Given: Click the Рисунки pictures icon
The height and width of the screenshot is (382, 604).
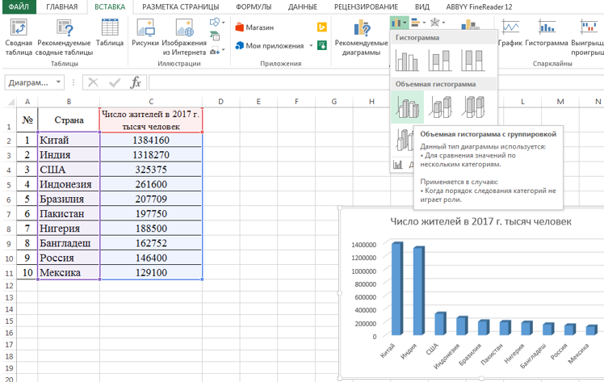Looking at the screenshot, I should pyautogui.click(x=145, y=29).
